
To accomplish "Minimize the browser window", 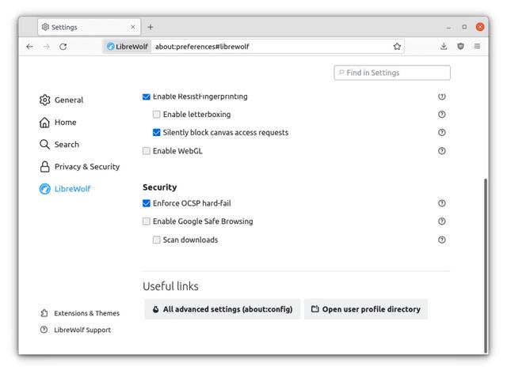I will pyautogui.click(x=448, y=28).
